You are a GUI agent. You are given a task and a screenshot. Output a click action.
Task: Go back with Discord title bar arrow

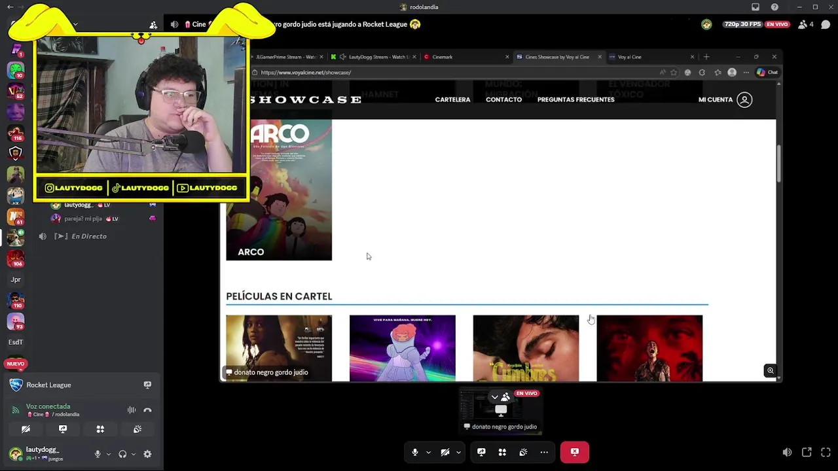coord(10,7)
